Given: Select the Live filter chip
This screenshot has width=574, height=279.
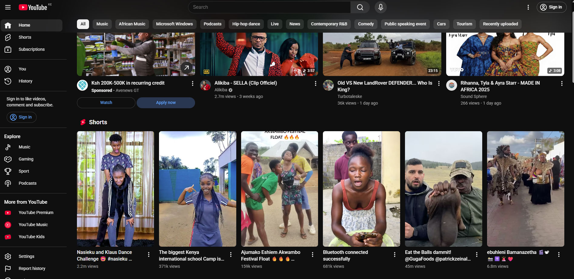Looking at the screenshot, I should (274, 24).
